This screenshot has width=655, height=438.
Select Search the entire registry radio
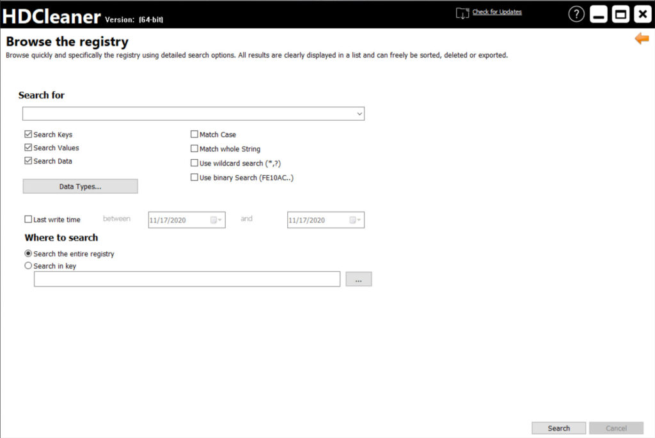[x=28, y=253]
